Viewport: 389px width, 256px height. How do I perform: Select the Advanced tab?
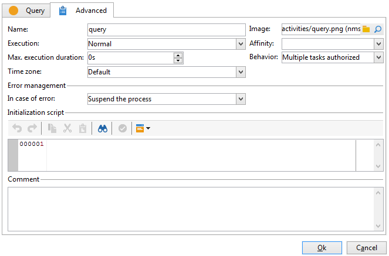pos(82,11)
